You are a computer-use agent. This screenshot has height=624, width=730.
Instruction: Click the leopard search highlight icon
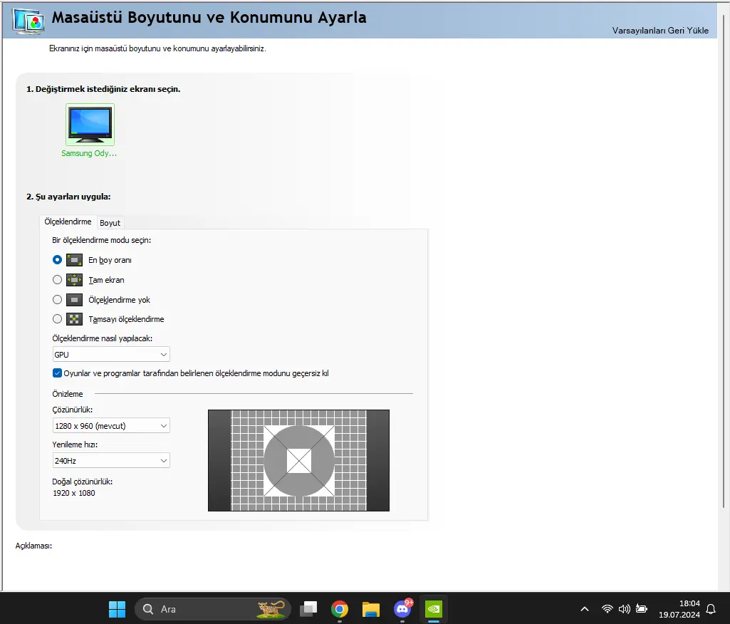click(x=271, y=608)
